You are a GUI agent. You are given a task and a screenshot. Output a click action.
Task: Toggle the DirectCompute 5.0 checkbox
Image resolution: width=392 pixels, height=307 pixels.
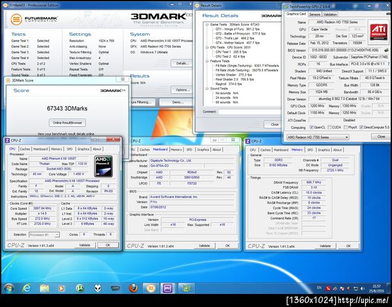361,127
